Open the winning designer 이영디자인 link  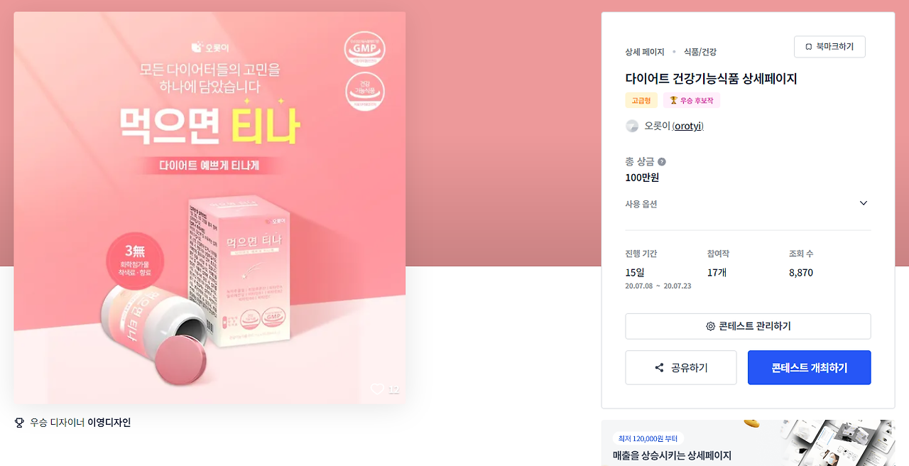pos(109,423)
